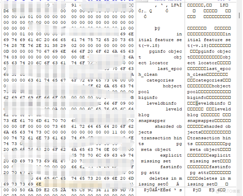The width and height of the screenshot is (243, 196).
Task: Select 'snapmapper' in the rightmost UTF-8 column
Action: (201, 121)
